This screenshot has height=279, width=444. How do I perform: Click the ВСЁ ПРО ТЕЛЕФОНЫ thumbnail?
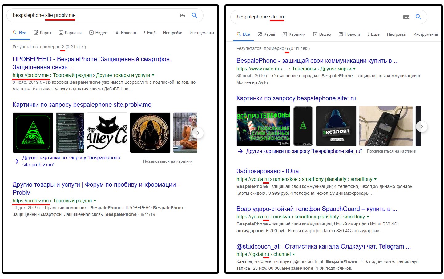pos(263,126)
